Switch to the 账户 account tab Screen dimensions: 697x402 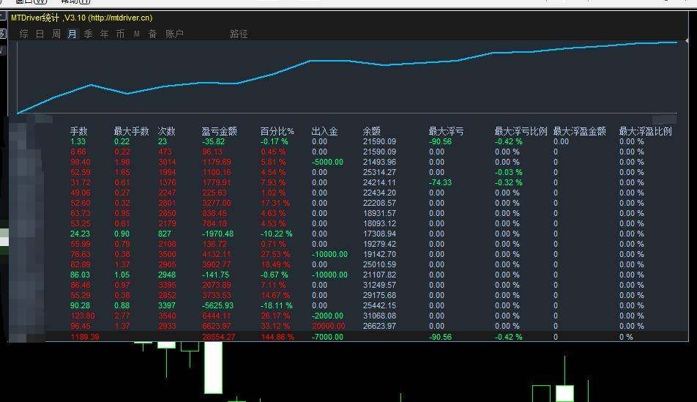tap(174, 34)
